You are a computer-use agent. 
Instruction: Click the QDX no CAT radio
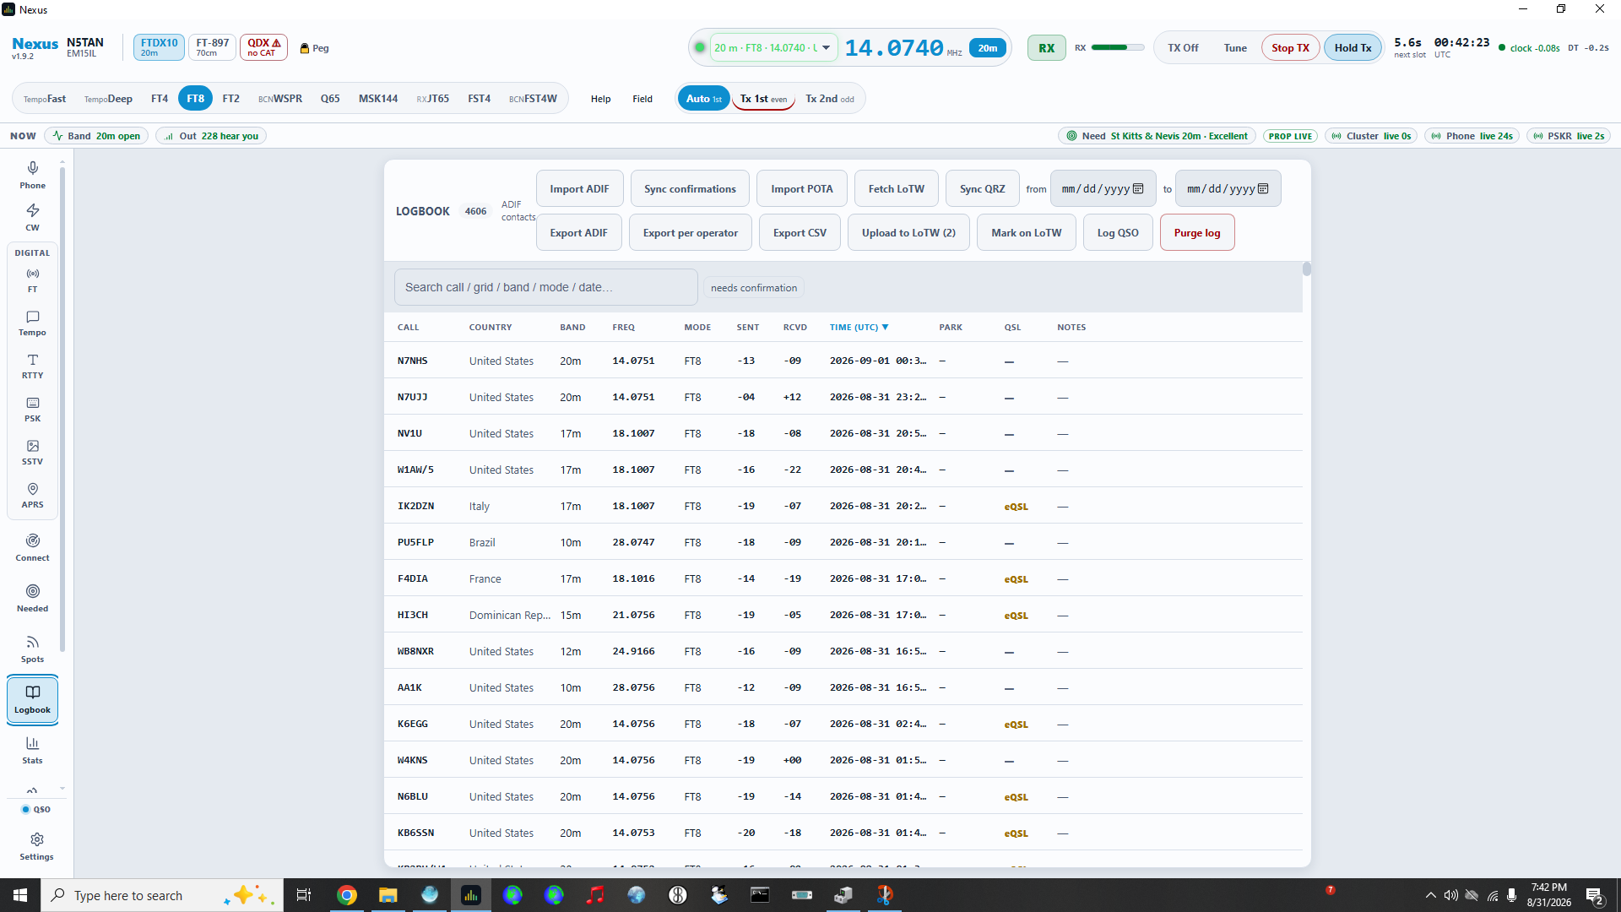263,47
